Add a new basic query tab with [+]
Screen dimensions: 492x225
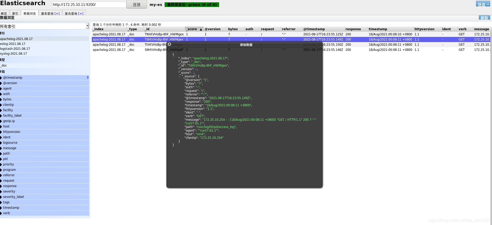(x=57, y=13)
